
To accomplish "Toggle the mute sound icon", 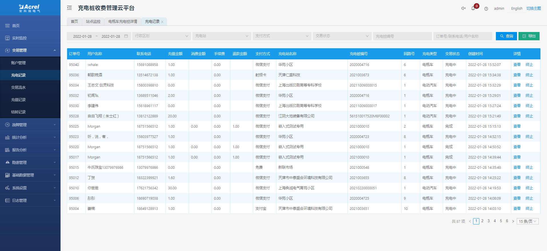I will [x=463, y=8].
